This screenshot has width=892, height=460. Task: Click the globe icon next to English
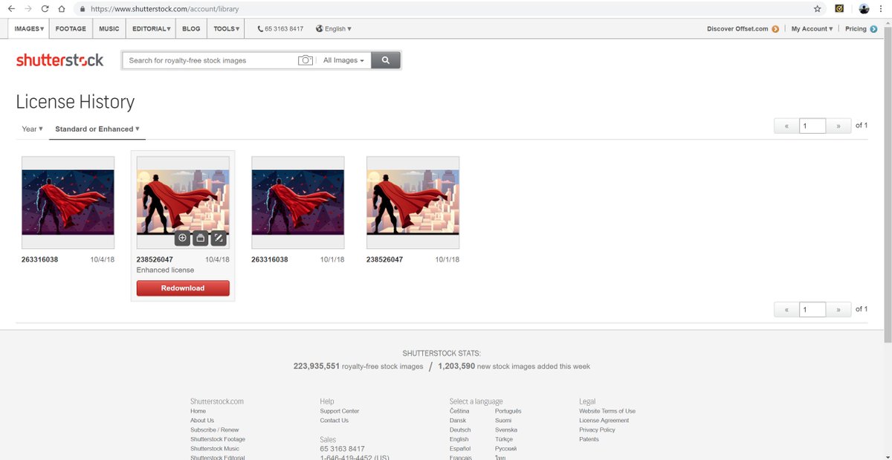320,29
